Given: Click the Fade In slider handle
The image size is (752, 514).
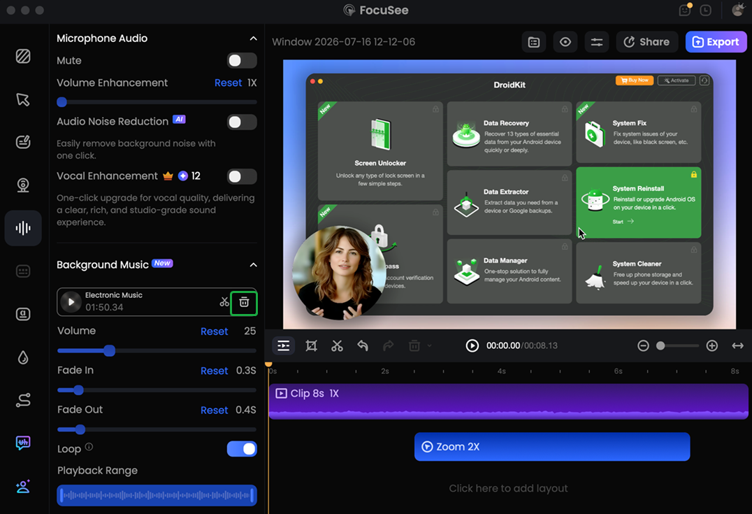Looking at the screenshot, I should click(79, 390).
